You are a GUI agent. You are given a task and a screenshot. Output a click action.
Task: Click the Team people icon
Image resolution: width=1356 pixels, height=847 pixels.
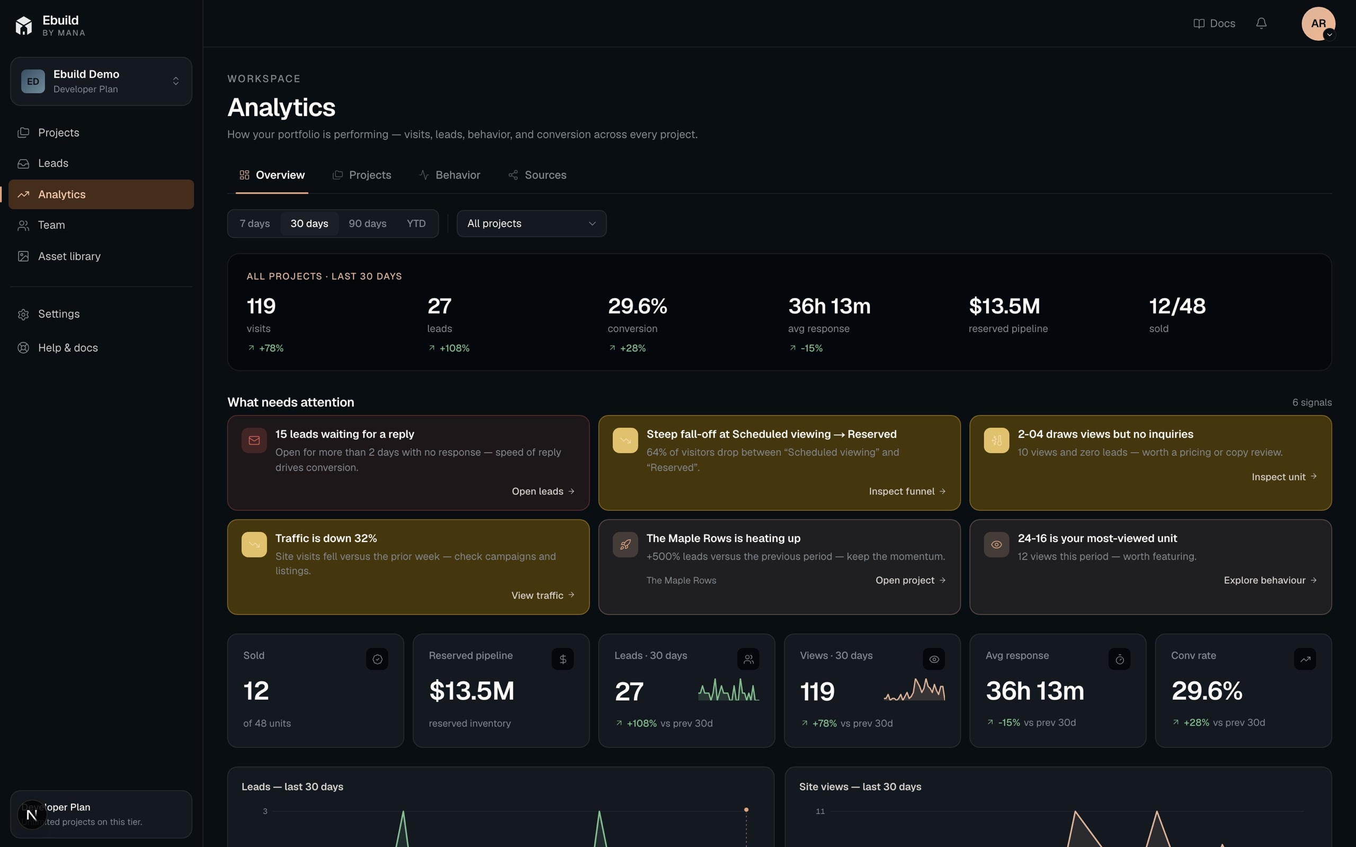(23, 225)
